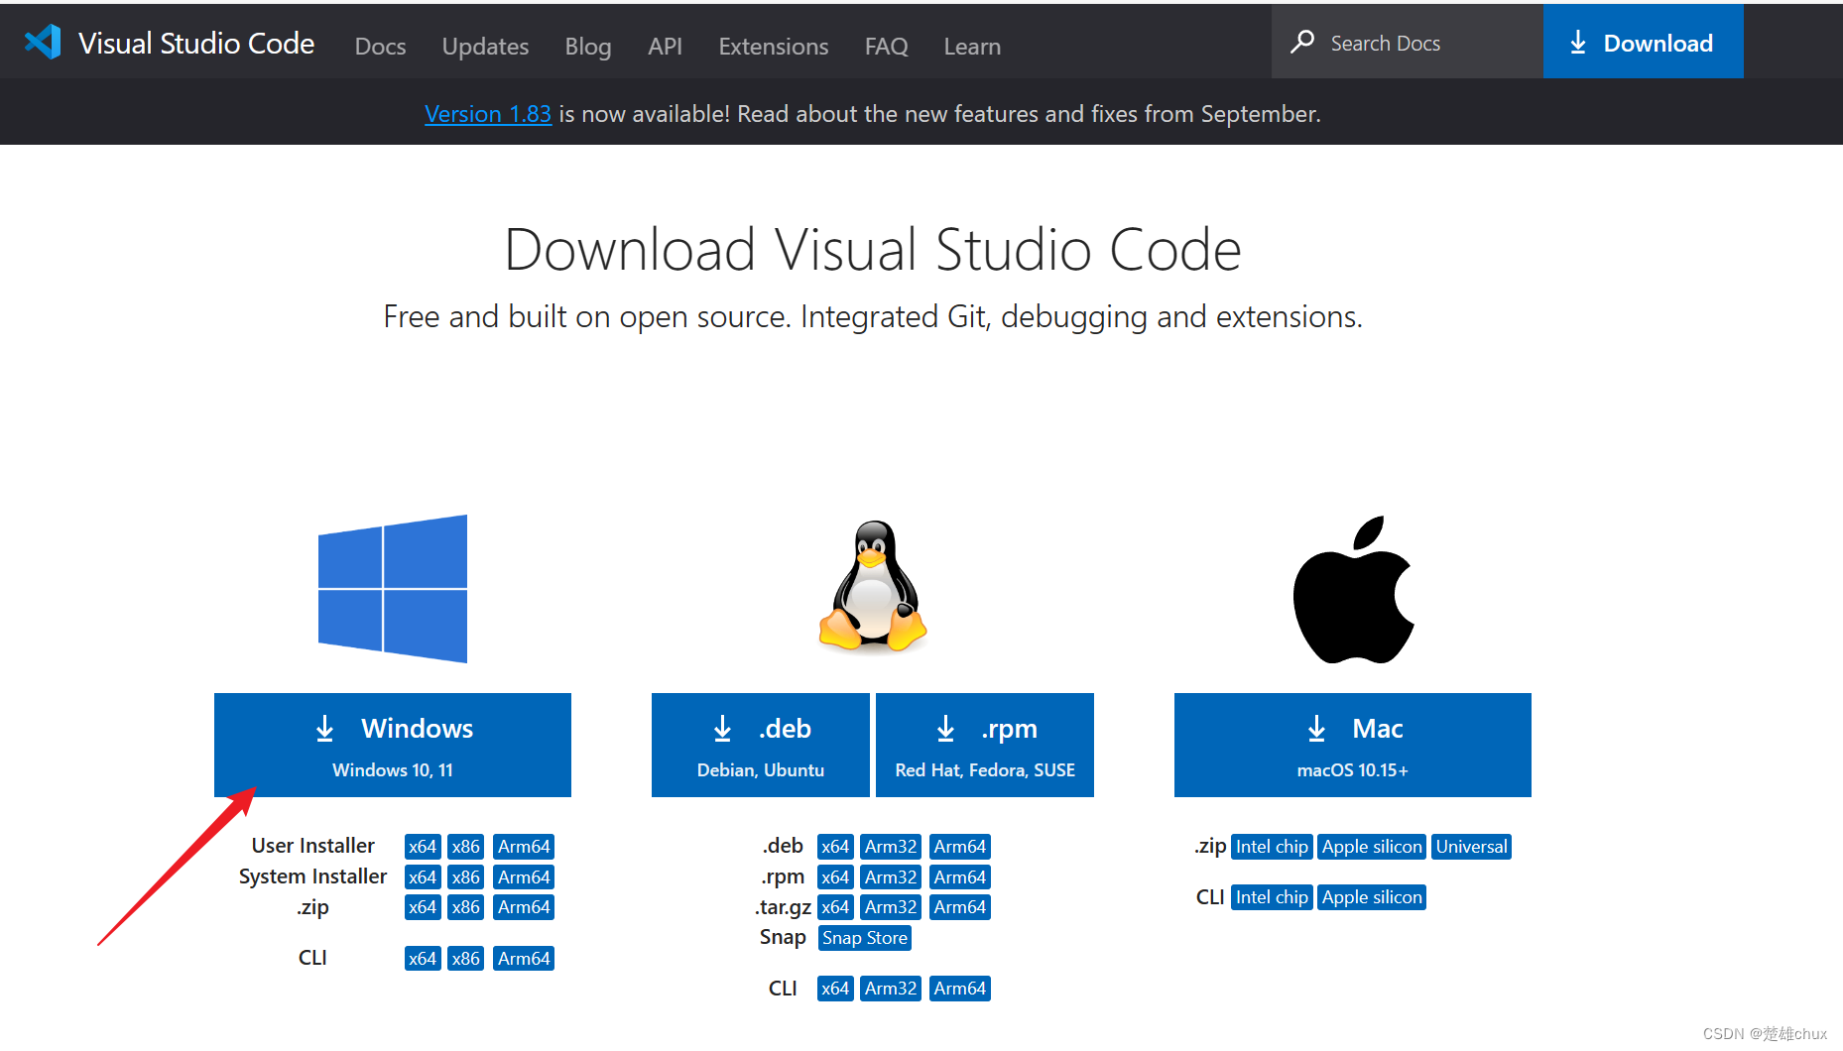Click the download arrow icon on the Windows button

click(325, 728)
